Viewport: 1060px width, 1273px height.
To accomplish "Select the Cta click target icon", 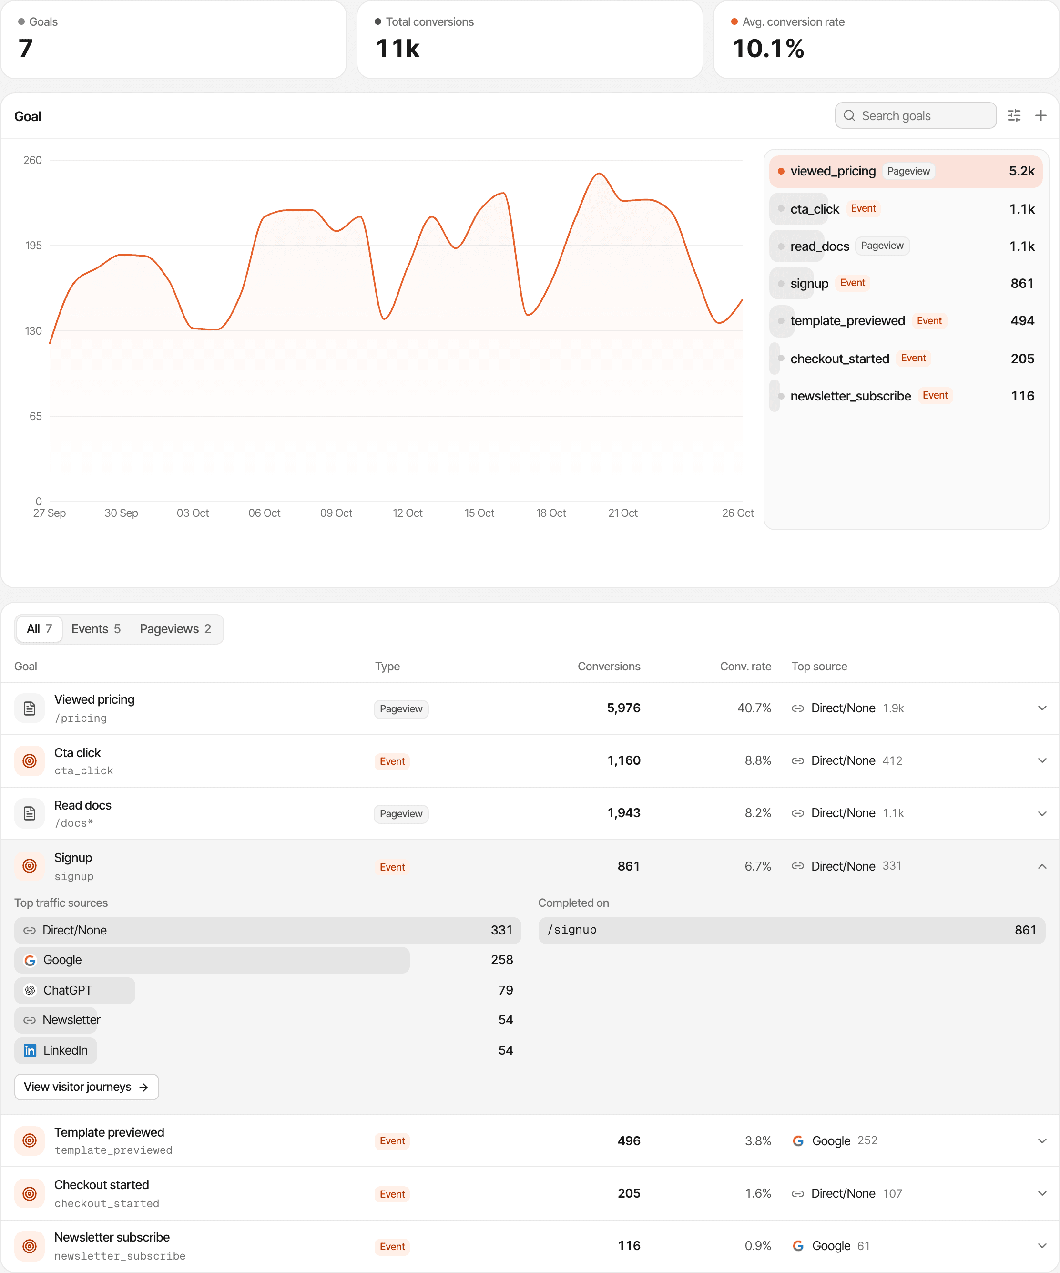I will click(x=30, y=761).
